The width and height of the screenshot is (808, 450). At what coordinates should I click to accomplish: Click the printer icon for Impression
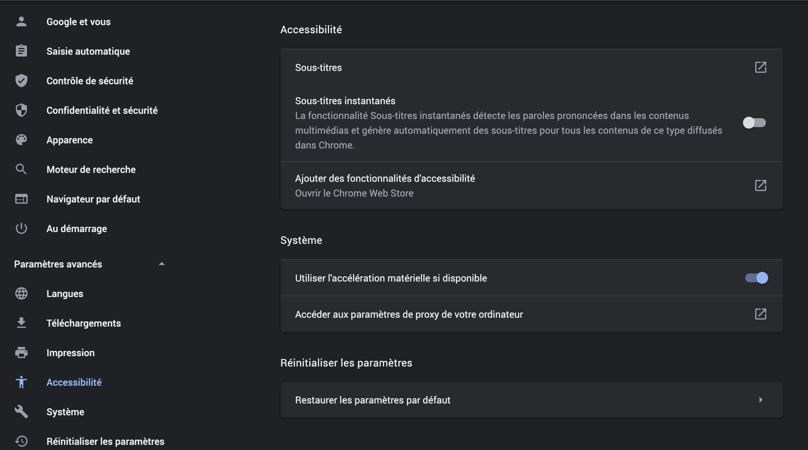(x=21, y=352)
